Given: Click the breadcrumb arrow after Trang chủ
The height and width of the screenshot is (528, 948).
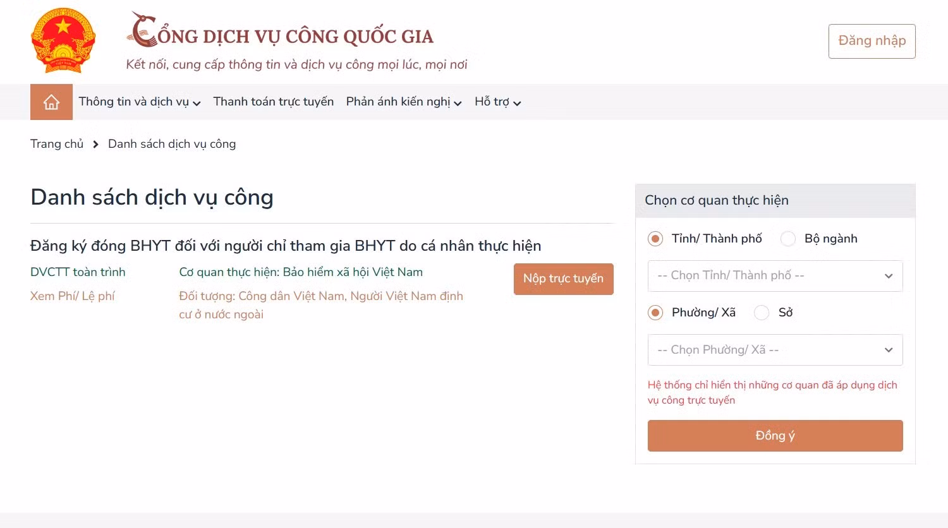Looking at the screenshot, I should pyautogui.click(x=95, y=145).
